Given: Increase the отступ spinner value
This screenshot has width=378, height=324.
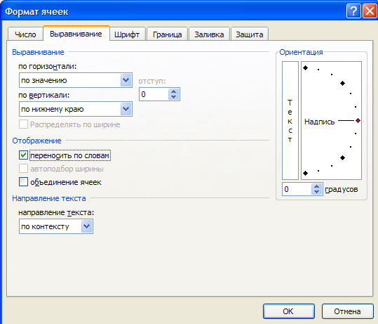Looking at the screenshot, I should tap(174, 91).
